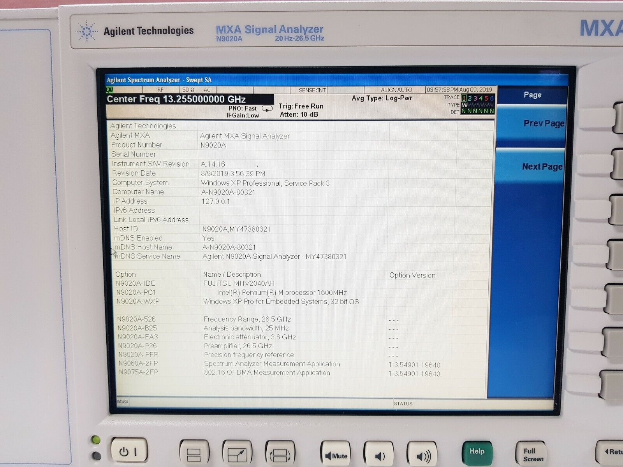Click the Option Version column header
623x467 pixels.
point(412,276)
